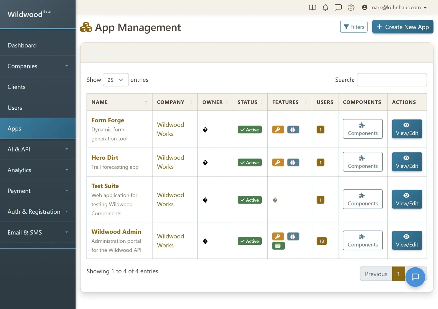Open the mark@kuhnhaus.com account dropdown
Screen dimensions: 438x309
pos(394,8)
